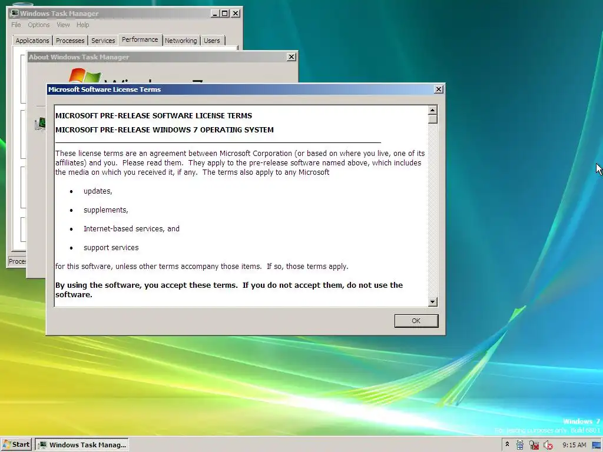The height and width of the screenshot is (452, 603).
Task: Click the 'for this software, unless other terms' line
Action: 202,267
